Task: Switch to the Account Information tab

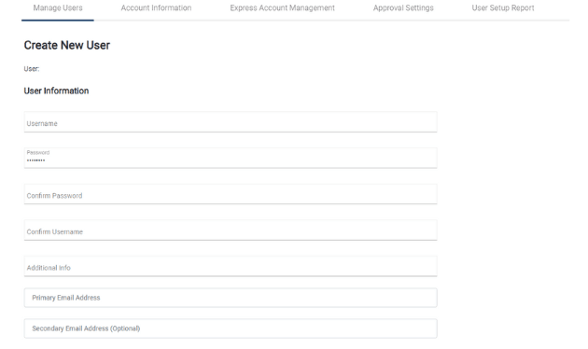Action: click(156, 7)
